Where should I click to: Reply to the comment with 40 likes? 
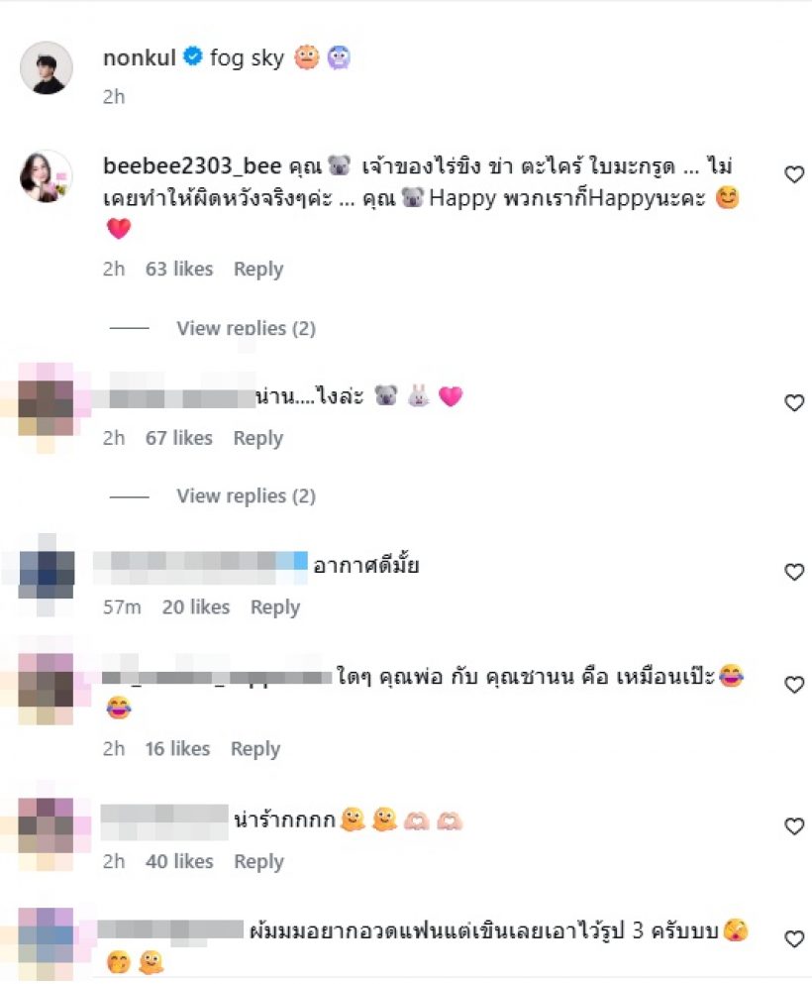[x=259, y=862]
